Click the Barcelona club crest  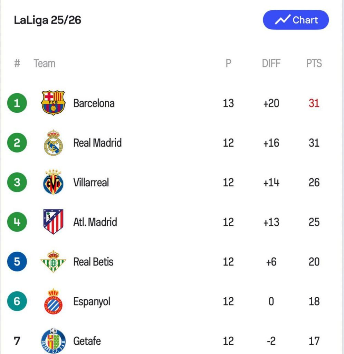coord(53,103)
